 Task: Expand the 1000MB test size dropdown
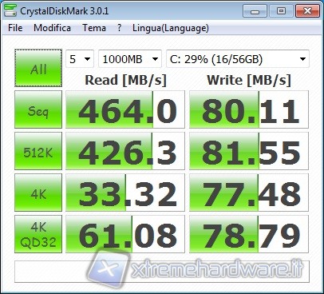(x=130, y=59)
